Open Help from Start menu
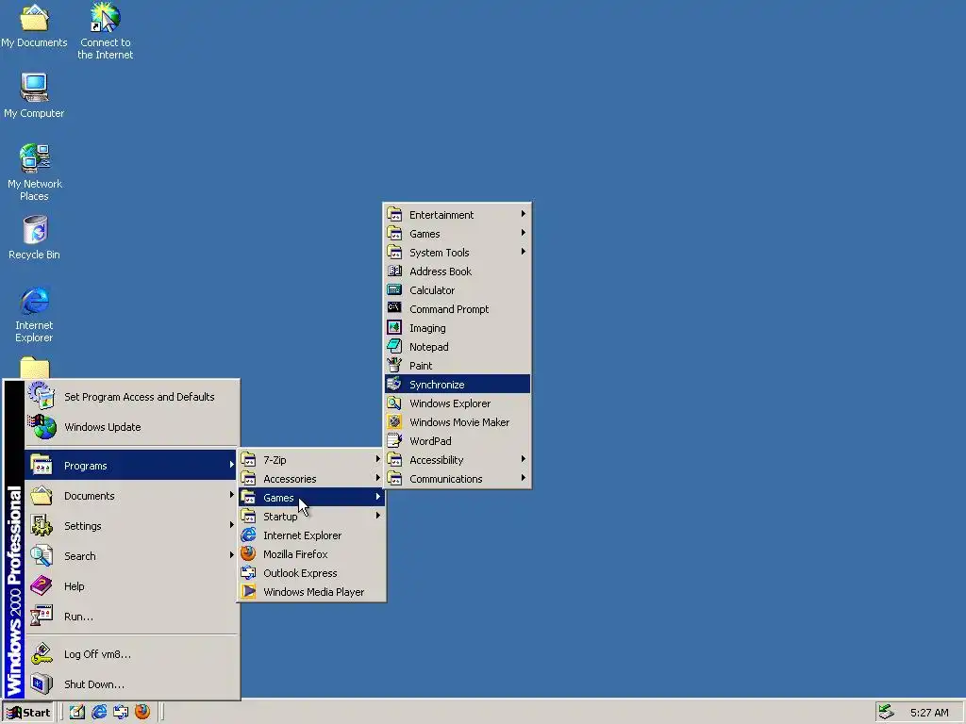 (x=131, y=586)
